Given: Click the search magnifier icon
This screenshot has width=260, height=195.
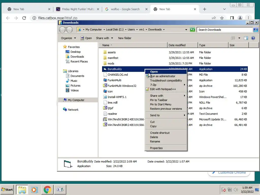Looking at the screenshot, I should [x=255, y=30].
